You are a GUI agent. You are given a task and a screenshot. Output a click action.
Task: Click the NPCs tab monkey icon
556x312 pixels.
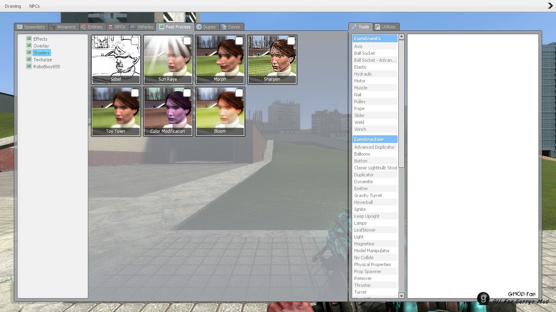tap(110, 27)
